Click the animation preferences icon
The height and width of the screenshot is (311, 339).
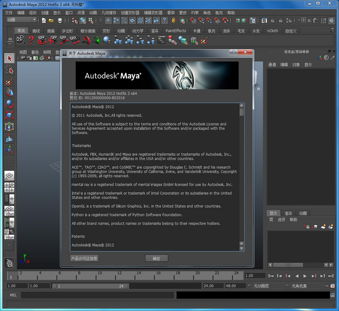tap(333, 286)
